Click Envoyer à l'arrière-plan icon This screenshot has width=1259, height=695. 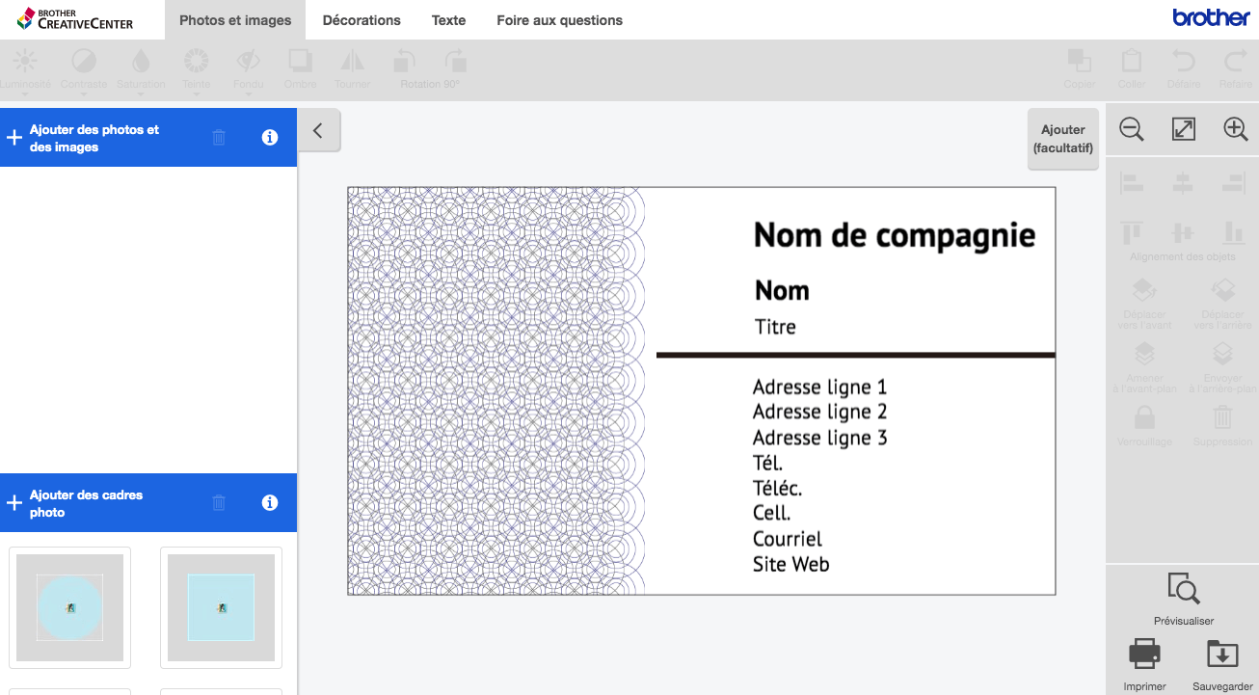[1222, 355]
